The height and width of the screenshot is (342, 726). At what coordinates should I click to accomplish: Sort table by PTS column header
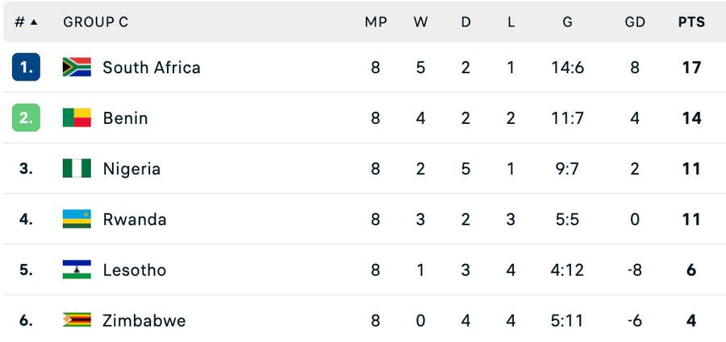[692, 23]
